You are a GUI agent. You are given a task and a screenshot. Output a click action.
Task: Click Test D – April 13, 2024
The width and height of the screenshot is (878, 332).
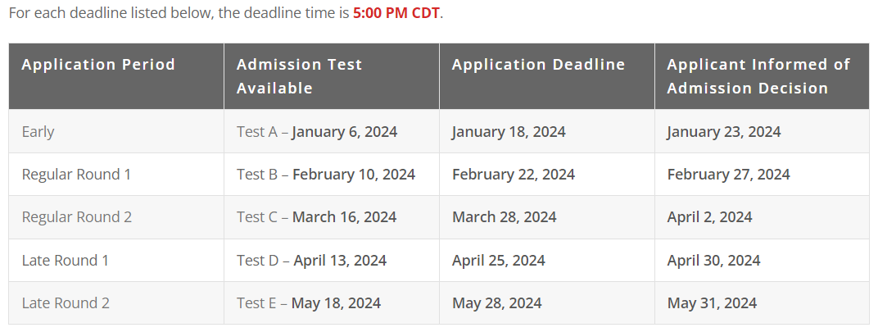[x=311, y=260]
